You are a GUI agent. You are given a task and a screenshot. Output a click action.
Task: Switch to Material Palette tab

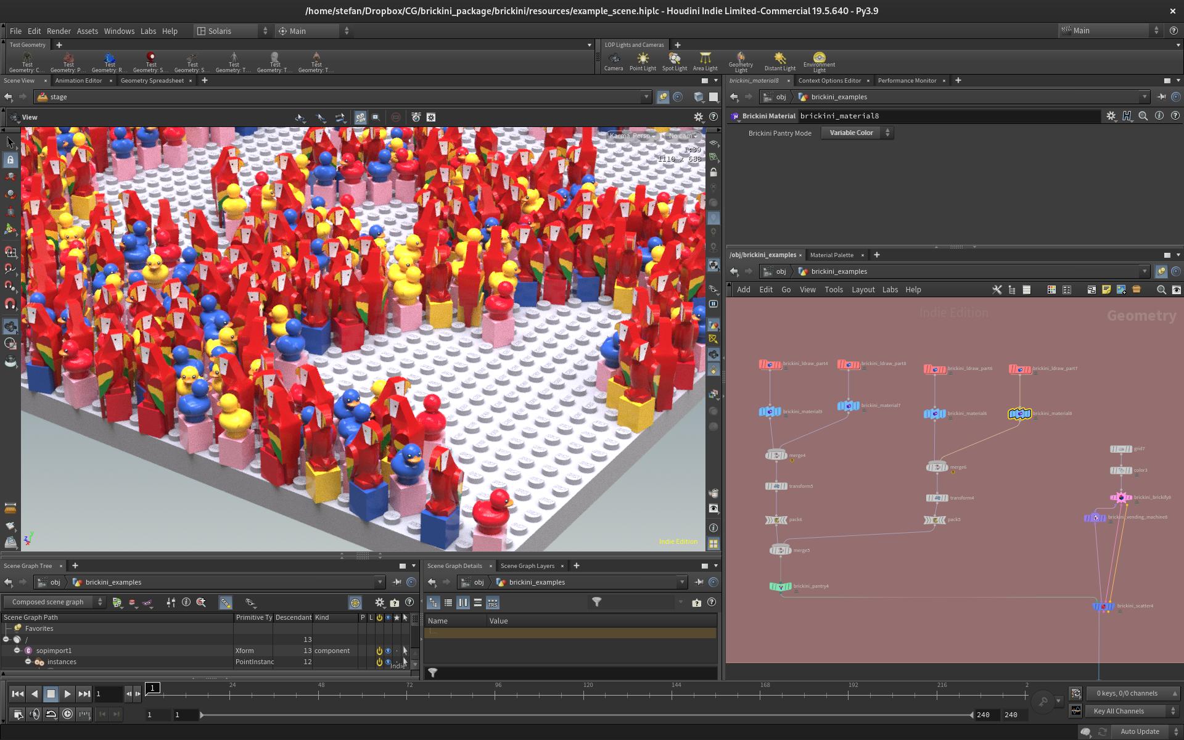831,255
